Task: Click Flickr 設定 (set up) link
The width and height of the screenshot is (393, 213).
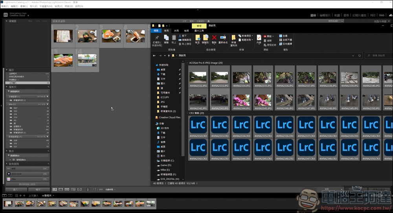Action: click(x=45, y=179)
